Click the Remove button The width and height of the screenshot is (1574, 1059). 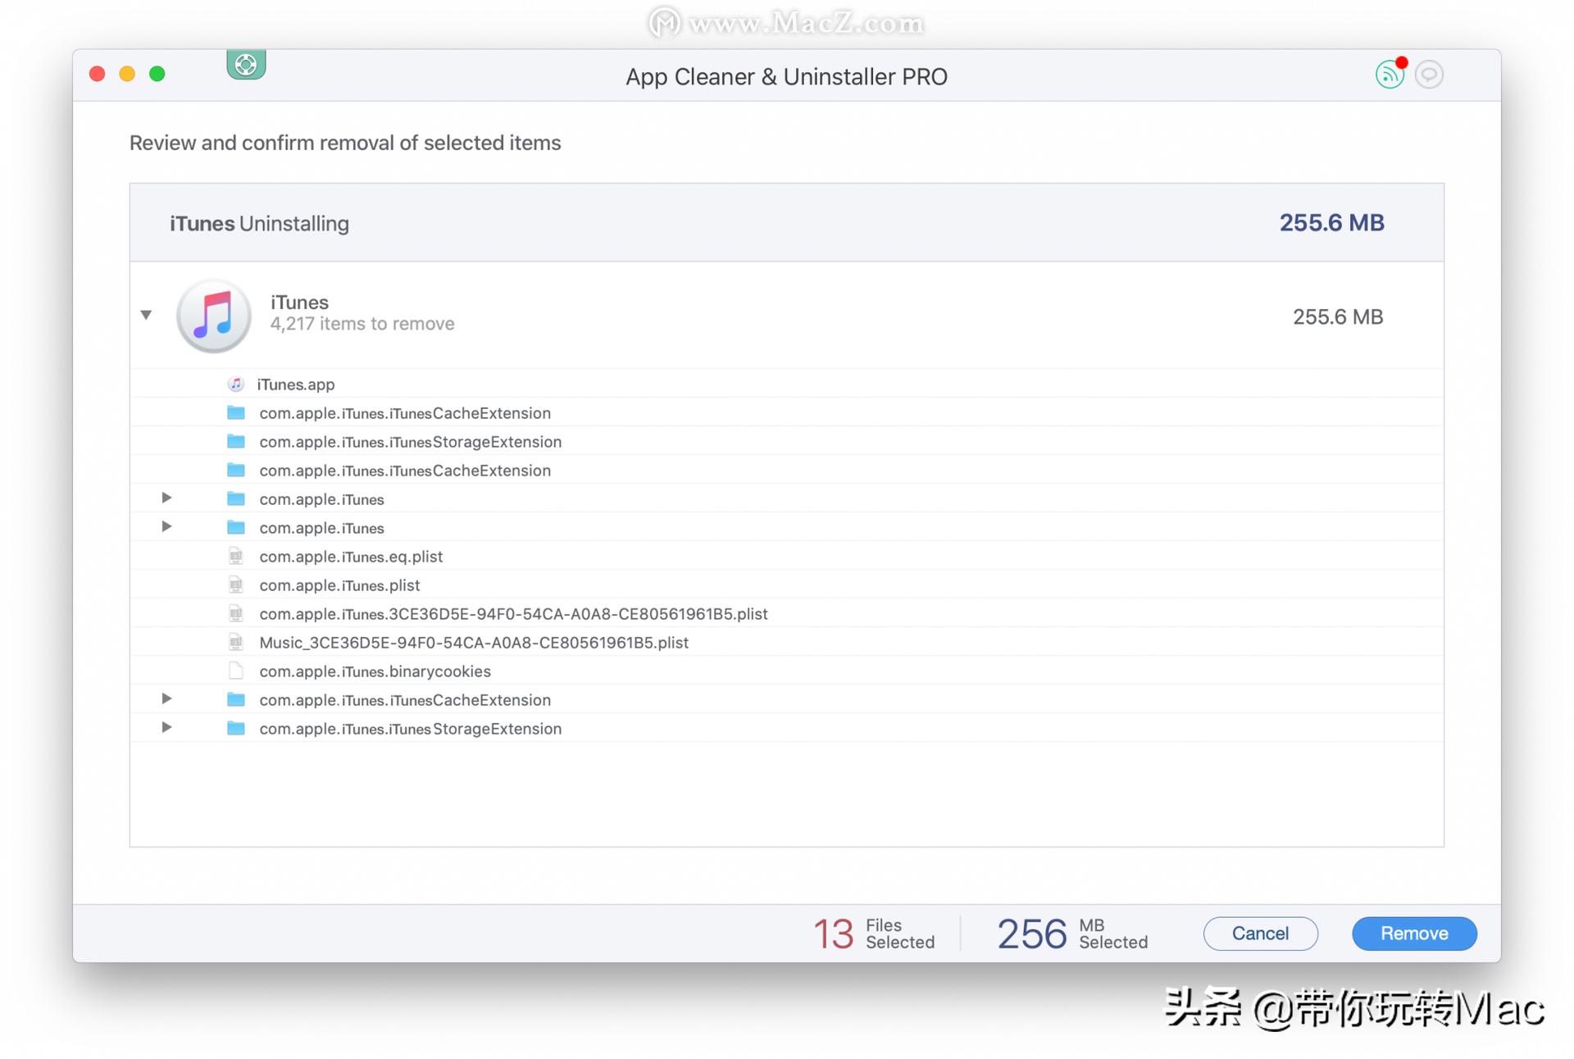pos(1413,933)
